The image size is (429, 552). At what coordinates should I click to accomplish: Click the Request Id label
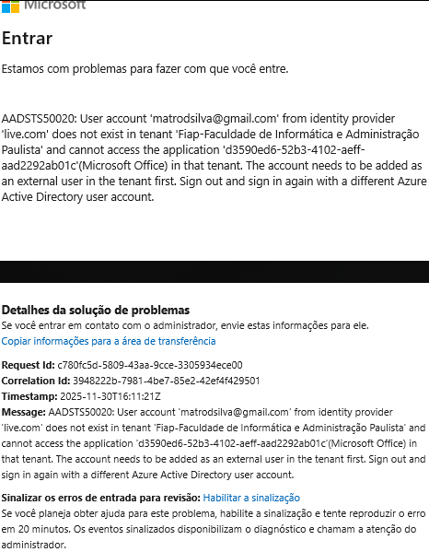(29, 365)
